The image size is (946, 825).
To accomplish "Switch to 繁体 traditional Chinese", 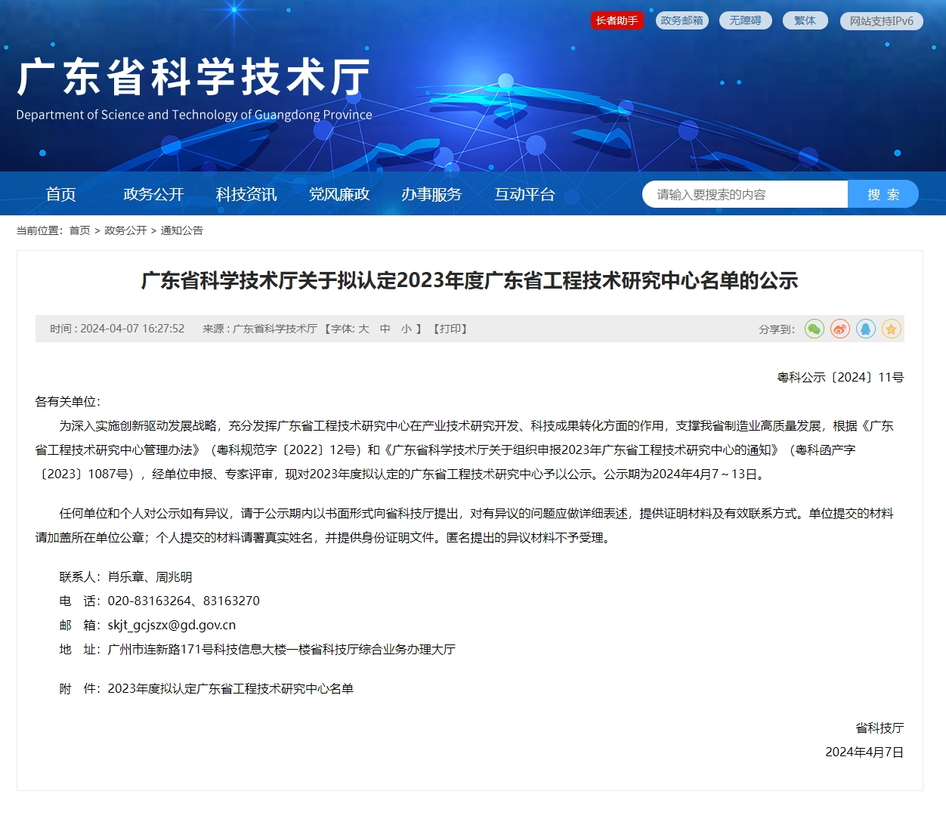I will (x=805, y=20).
